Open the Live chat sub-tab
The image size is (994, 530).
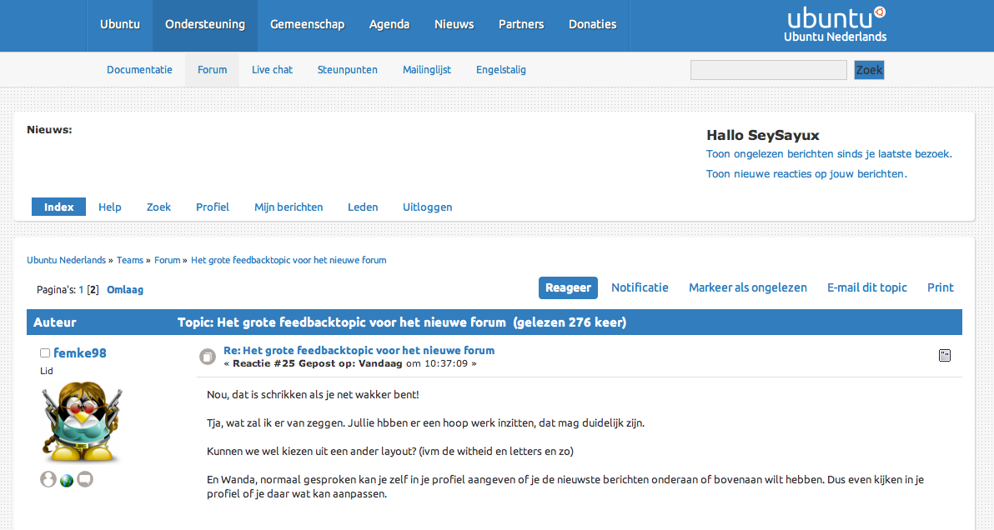pos(272,70)
